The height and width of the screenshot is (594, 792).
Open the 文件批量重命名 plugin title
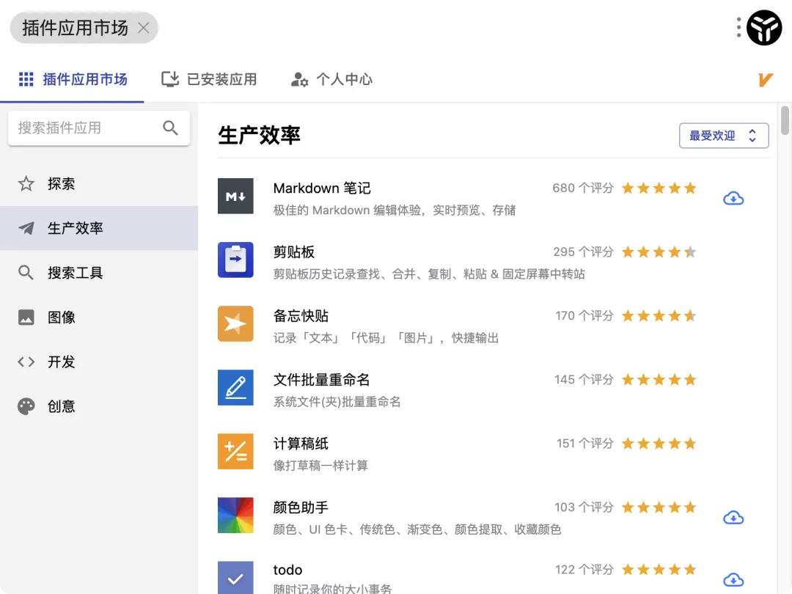tap(322, 380)
